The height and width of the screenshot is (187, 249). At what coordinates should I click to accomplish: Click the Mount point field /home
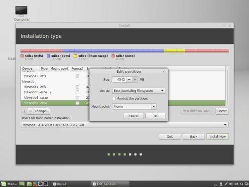131,106
